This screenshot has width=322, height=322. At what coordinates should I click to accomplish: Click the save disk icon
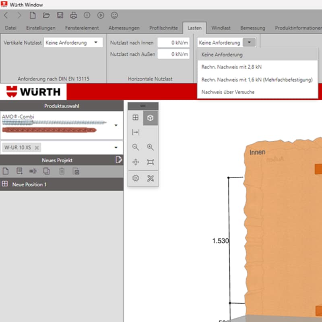coord(60,15)
